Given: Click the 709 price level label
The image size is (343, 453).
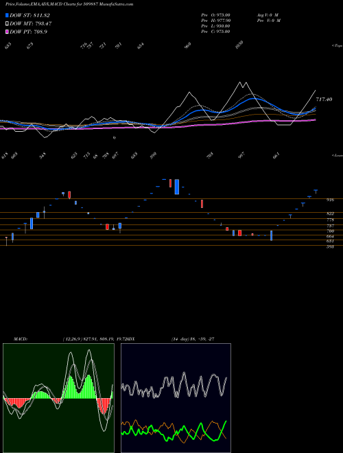Looking at the screenshot, I should [x=330, y=231].
